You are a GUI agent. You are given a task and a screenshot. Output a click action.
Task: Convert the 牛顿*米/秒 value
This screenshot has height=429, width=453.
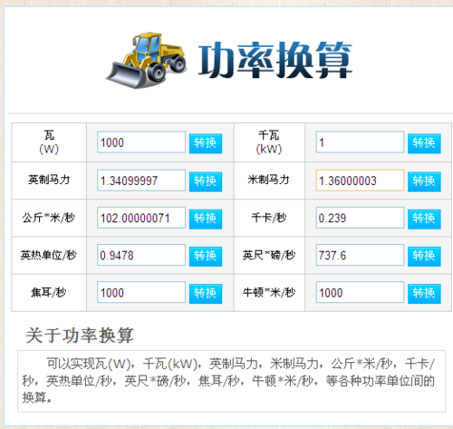[x=424, y=294]
